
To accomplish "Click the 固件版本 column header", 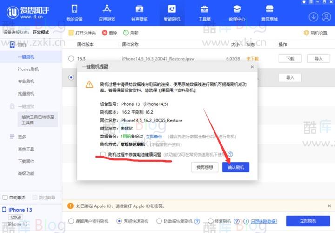I will coord(85,44).
